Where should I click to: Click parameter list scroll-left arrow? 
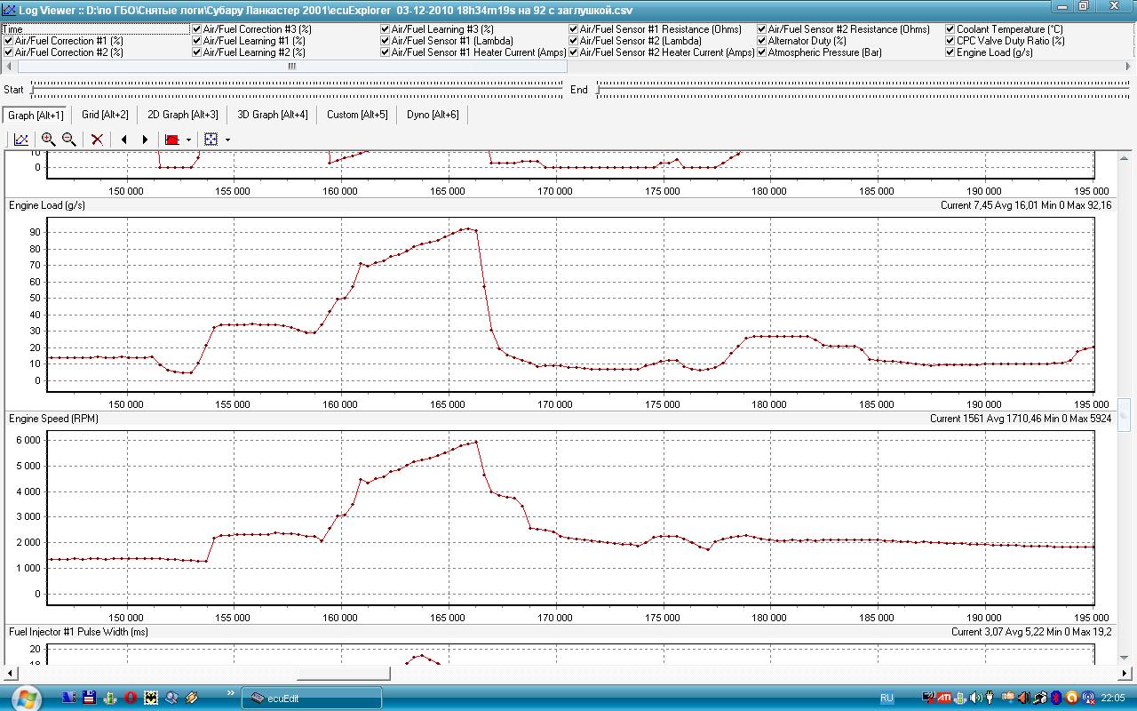coord(9,67)
